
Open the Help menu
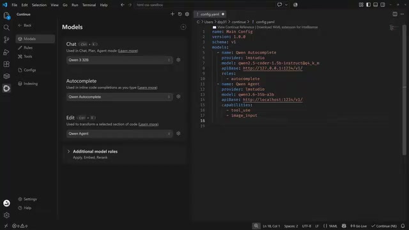tap(104, 5)
